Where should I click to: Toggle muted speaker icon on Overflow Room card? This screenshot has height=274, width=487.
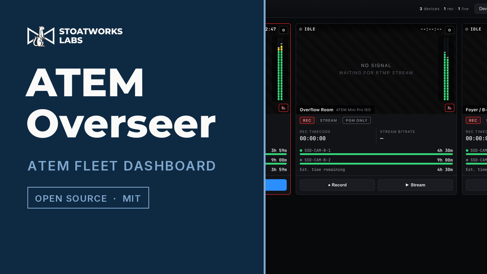450,108
